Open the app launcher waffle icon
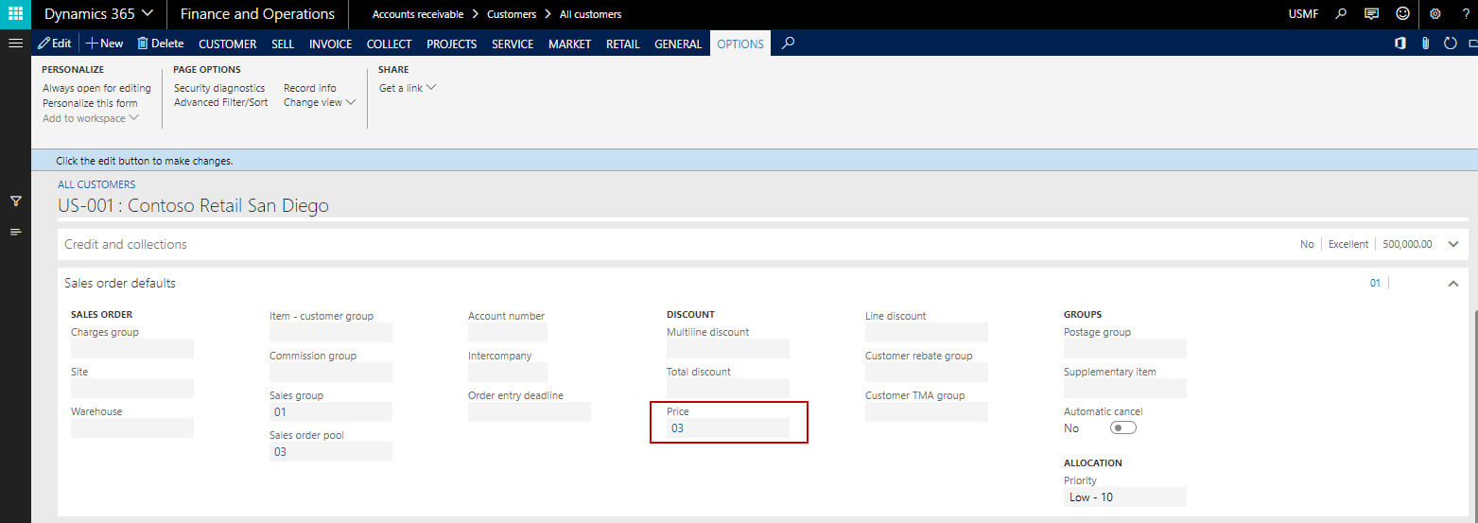This screenshot has height=523, width=1478. 15,14
